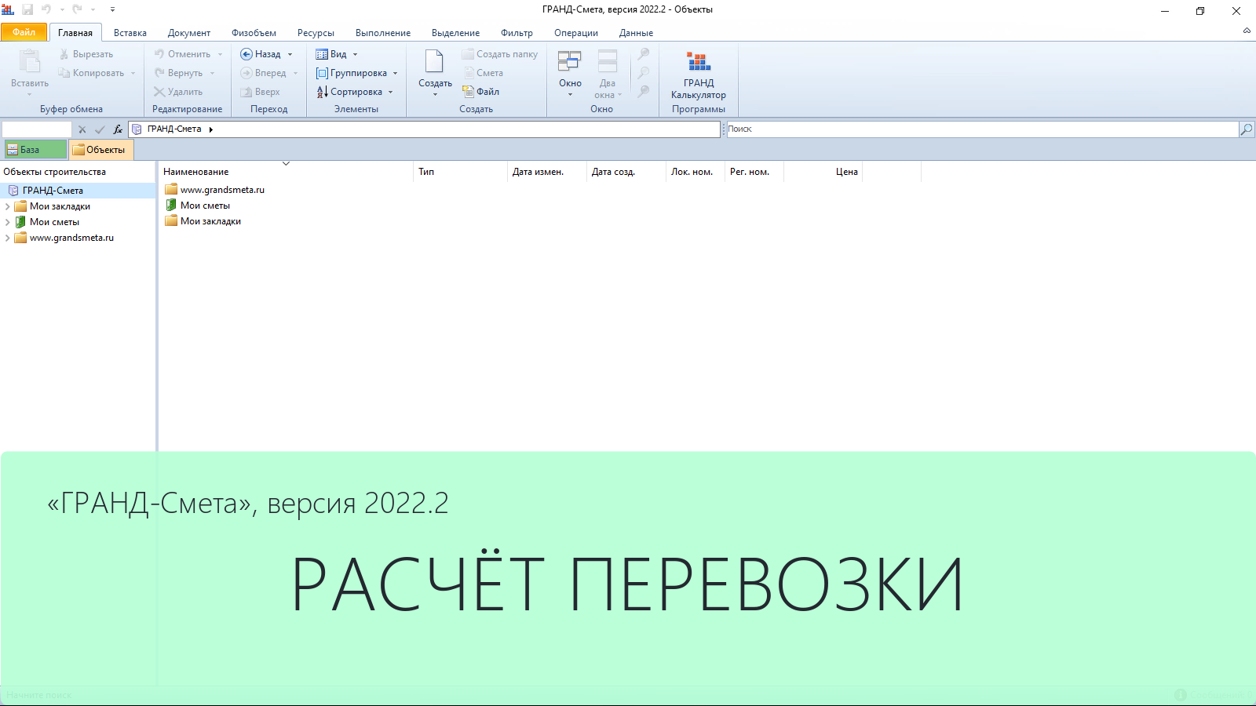Click the Файл button in Создать group
Image resolution: width=1256 pixels, height=706 pixels.
point(481,92)
